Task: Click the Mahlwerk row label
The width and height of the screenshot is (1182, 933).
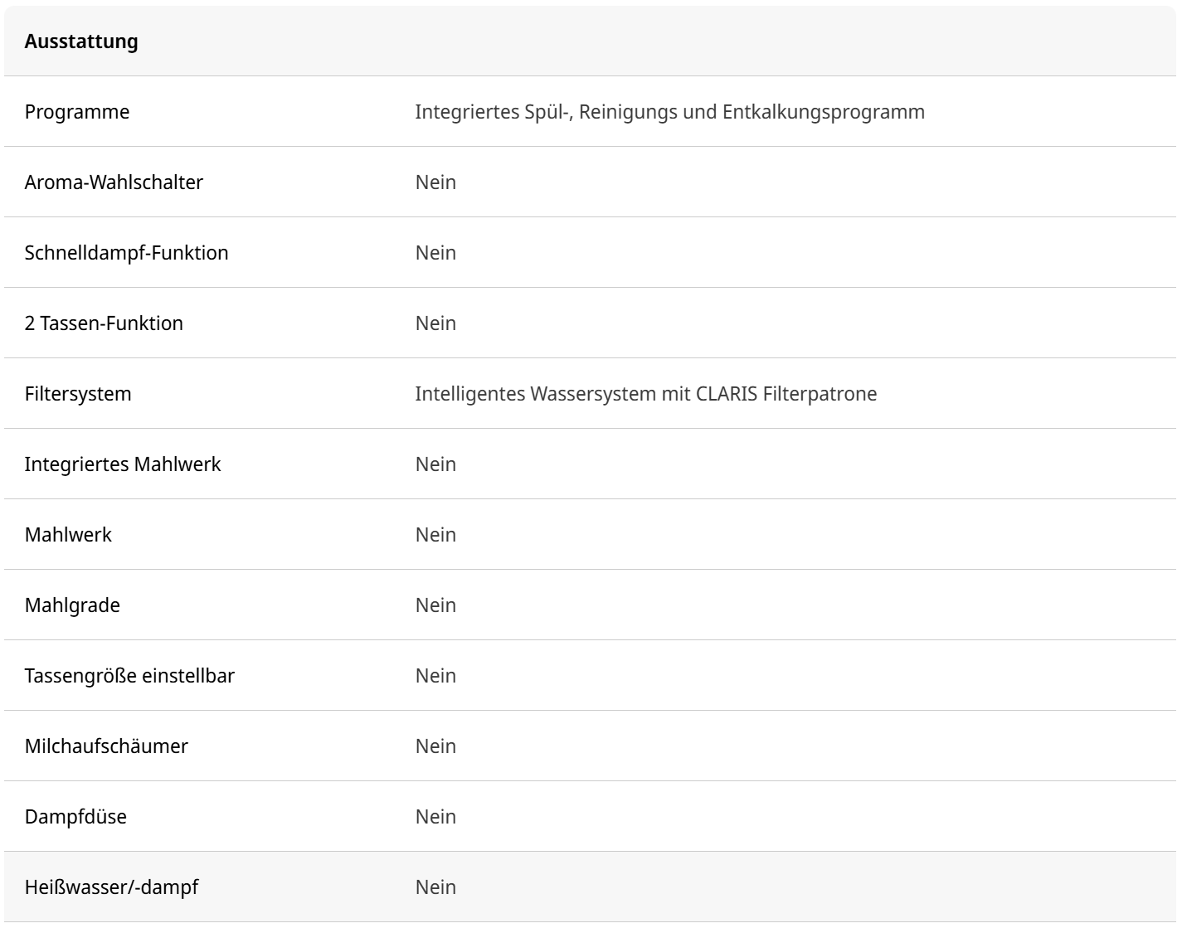Action: 68,535
